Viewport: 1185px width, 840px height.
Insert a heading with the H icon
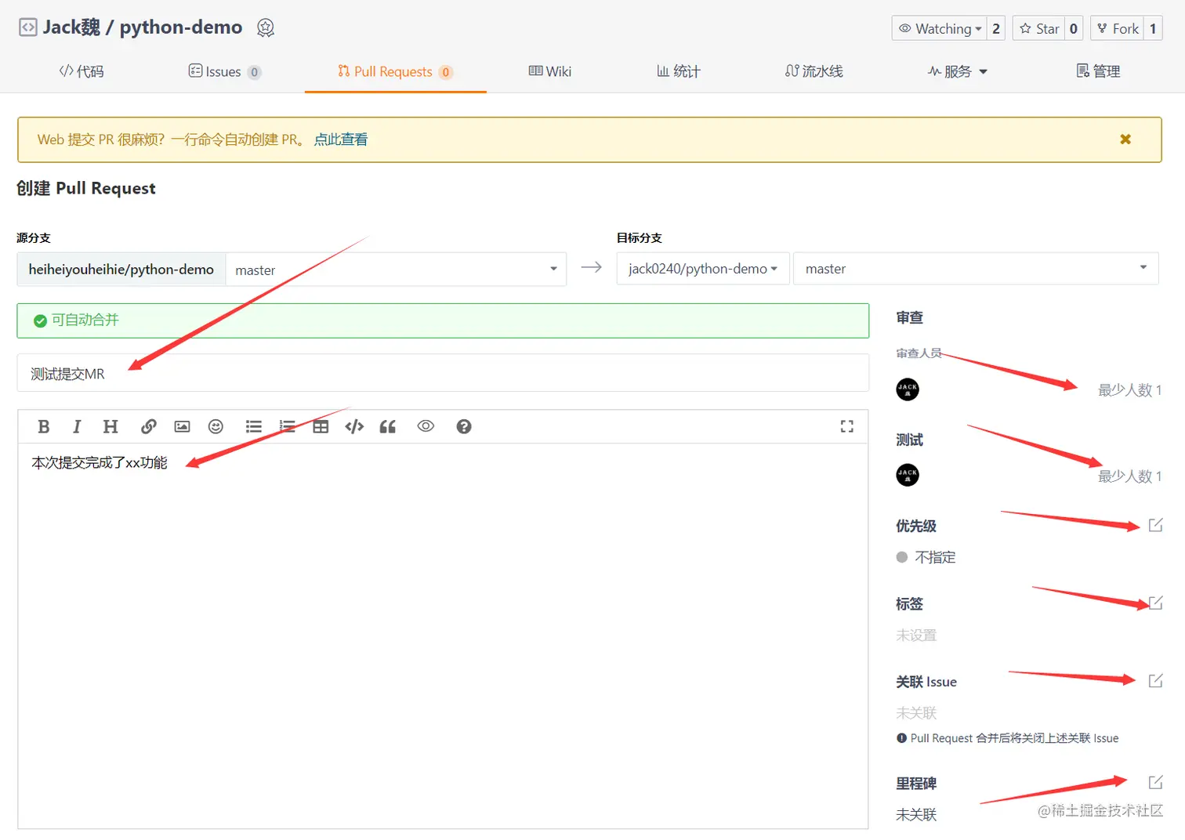point(111,426)
